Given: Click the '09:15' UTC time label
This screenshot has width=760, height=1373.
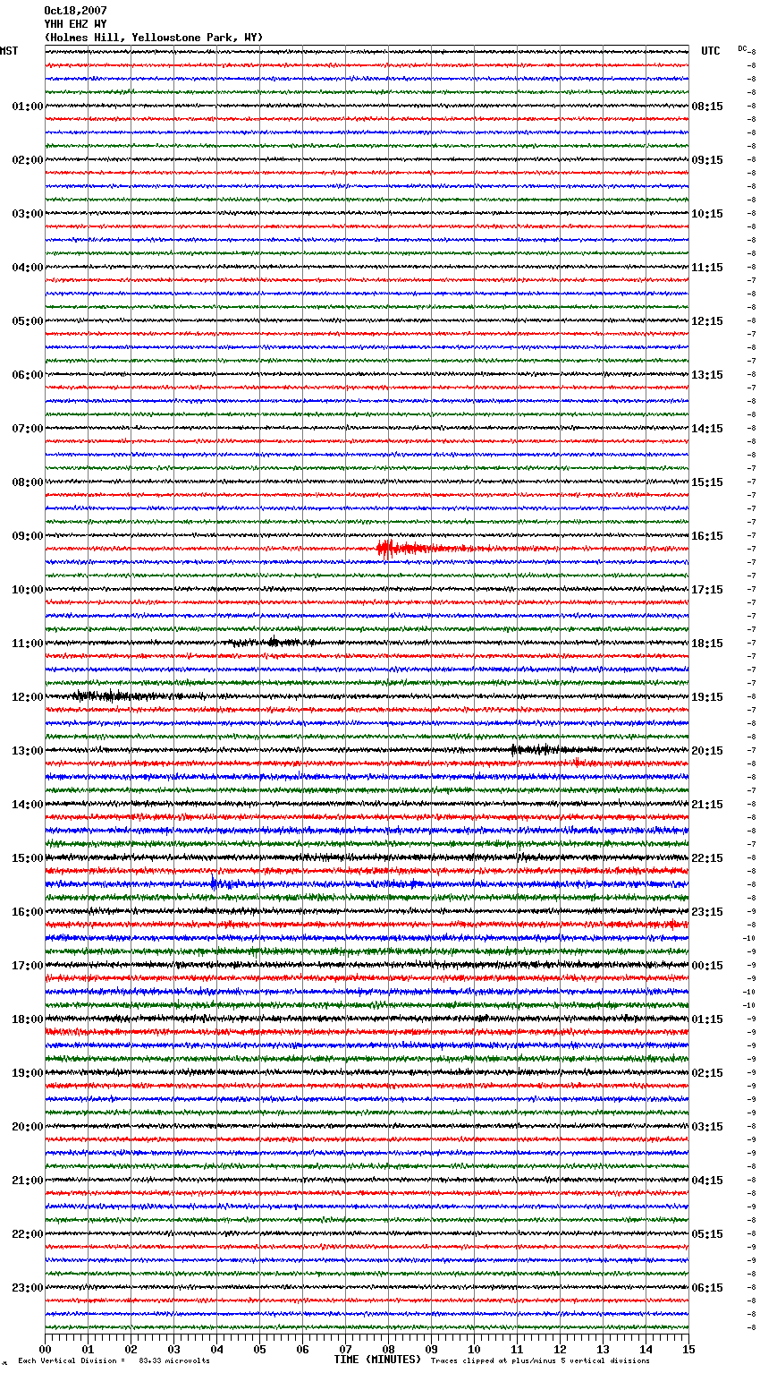Looking at the screenshot, I should [707, 160].
